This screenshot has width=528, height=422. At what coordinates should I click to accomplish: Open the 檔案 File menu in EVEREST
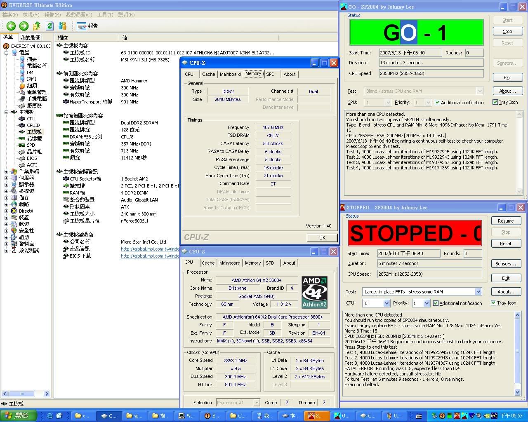click(10, 15)
